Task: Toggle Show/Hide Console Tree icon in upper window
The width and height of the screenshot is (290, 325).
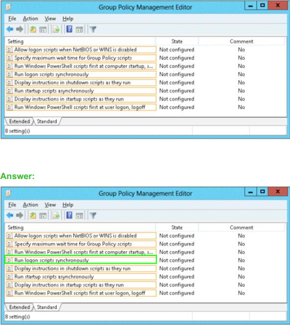Action: tap(43, 29)
